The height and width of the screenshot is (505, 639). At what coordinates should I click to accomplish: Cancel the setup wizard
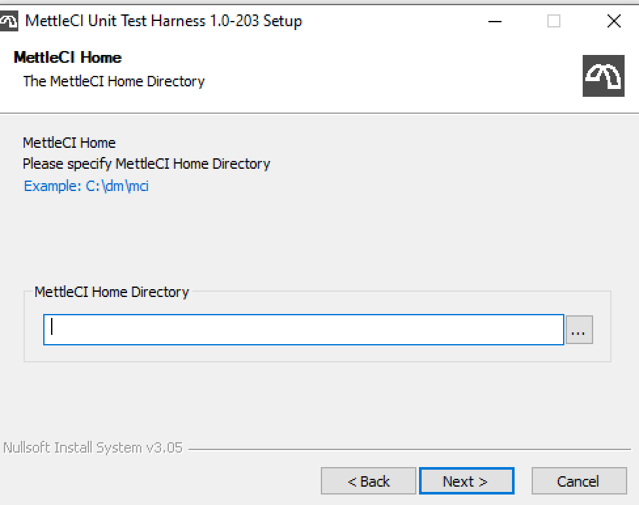coord(578,481)
